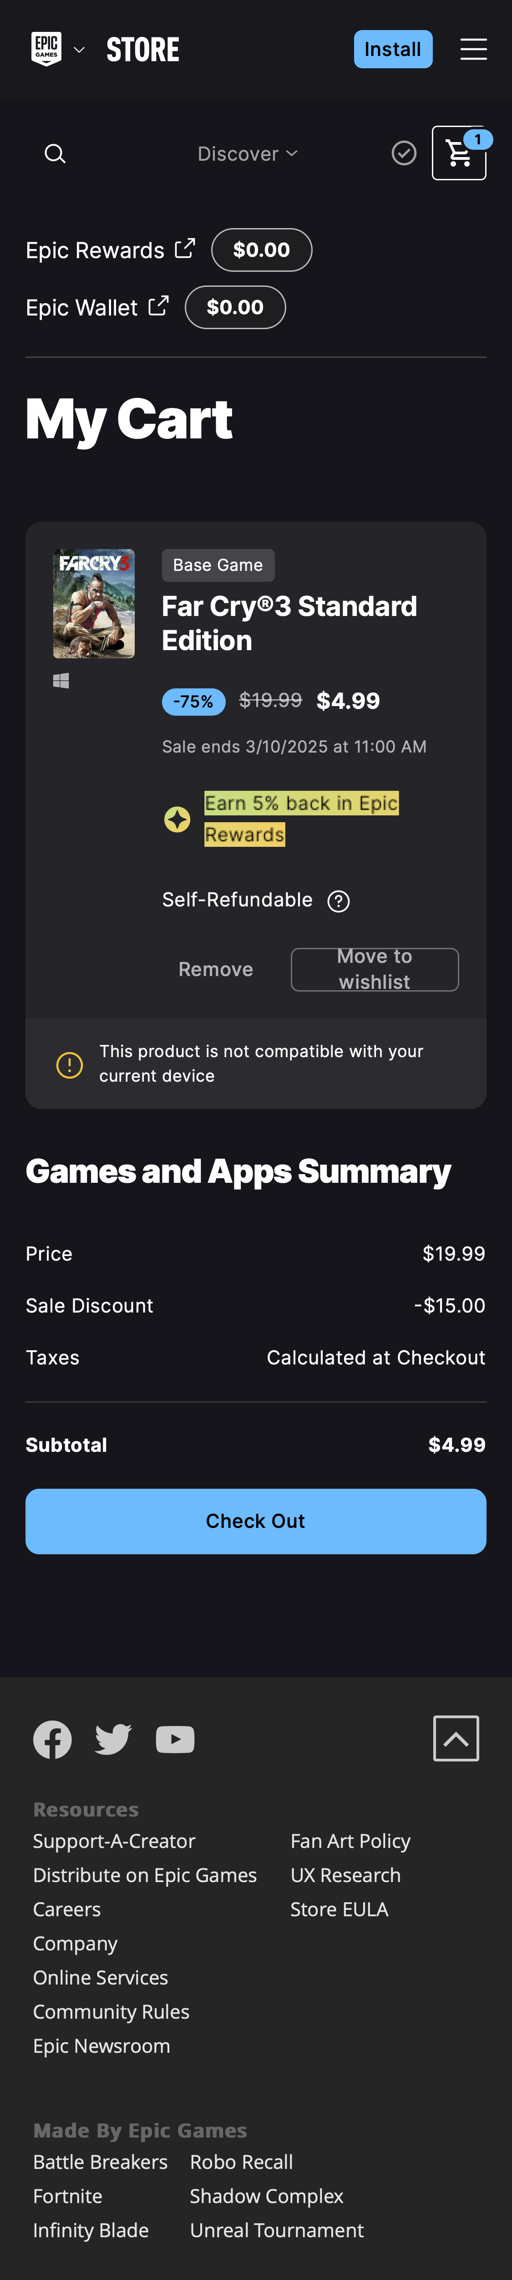The height and width of the screenshot is (2280, 512).
Task: Expand the chevron beside the Epic logo
Action: (80, 50)
